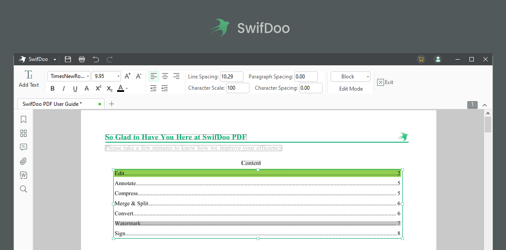
Task: Open the user account profile icon
Action: 438,59
